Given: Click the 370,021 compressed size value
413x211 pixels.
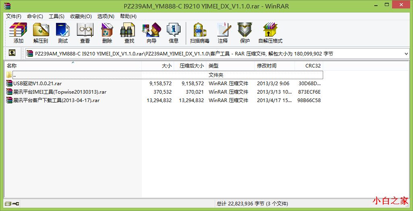Looking at the screenshot, I should [x=195, y=92].
